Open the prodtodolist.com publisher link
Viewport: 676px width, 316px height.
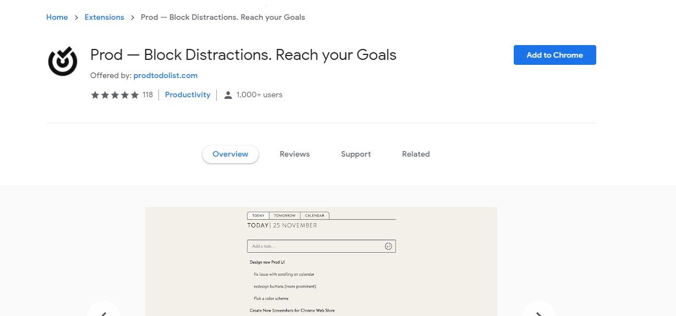tap(166, 75)
